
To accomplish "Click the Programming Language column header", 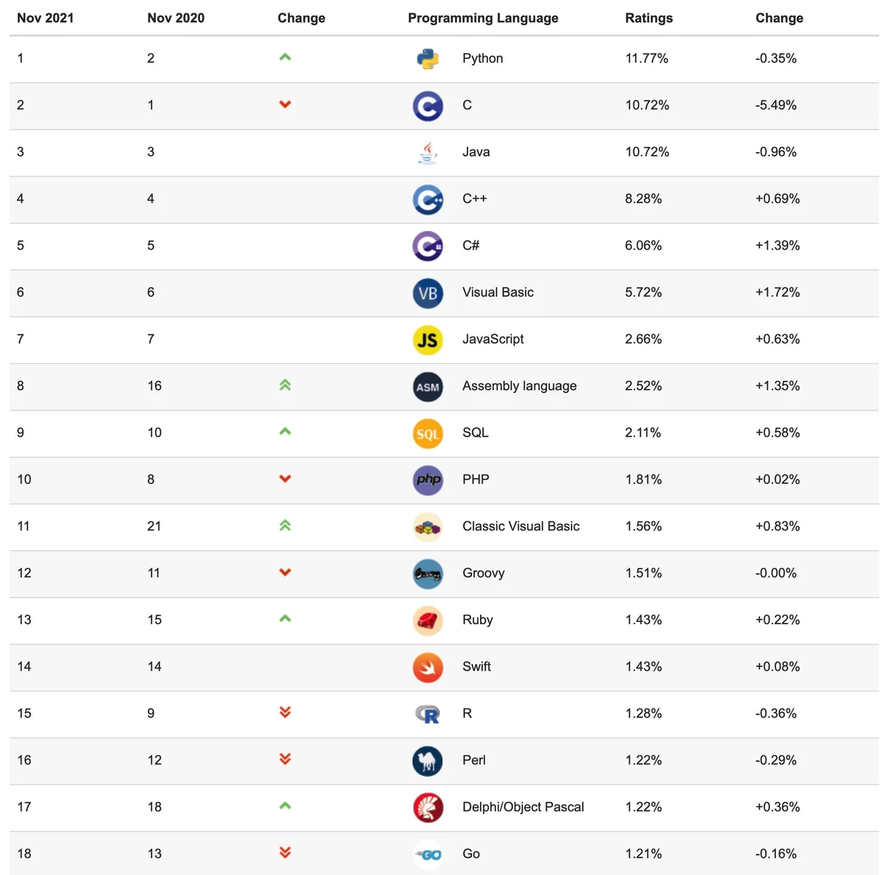I will coord(483,18).
